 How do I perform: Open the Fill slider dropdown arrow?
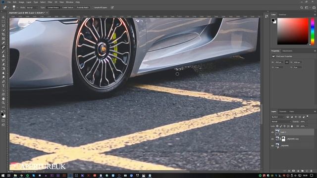pos(307,126)
